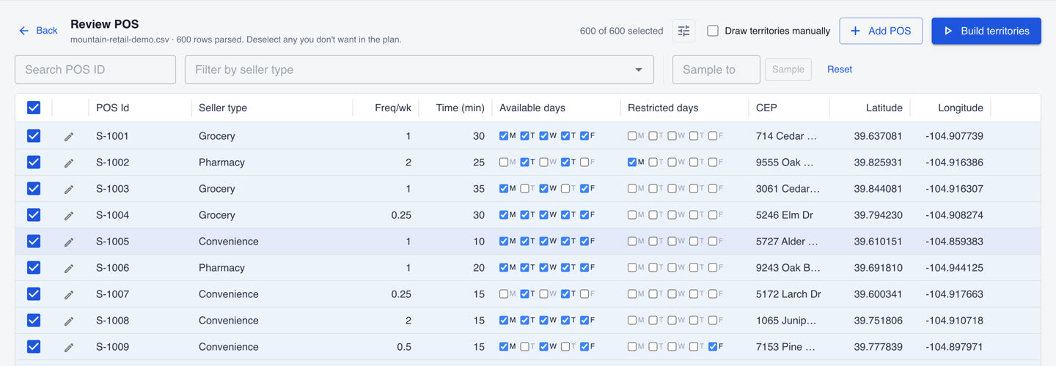Screen dimensions: 1056x366
Task: Open the filter settings sliders icon
Action: point(683,31)
